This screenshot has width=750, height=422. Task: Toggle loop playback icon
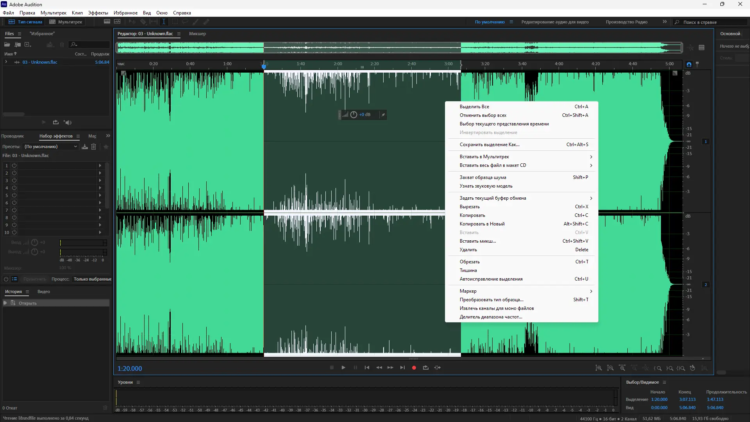click(x=426, y=368)
